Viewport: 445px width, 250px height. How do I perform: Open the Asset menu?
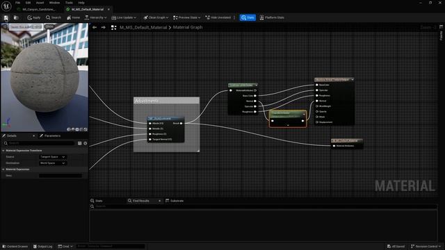pyautogui.click(x=40, y=3)
